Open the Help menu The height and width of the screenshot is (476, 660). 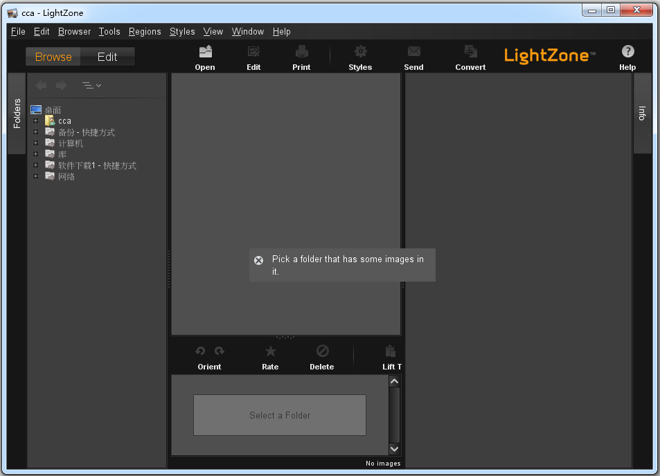point(282,32)
